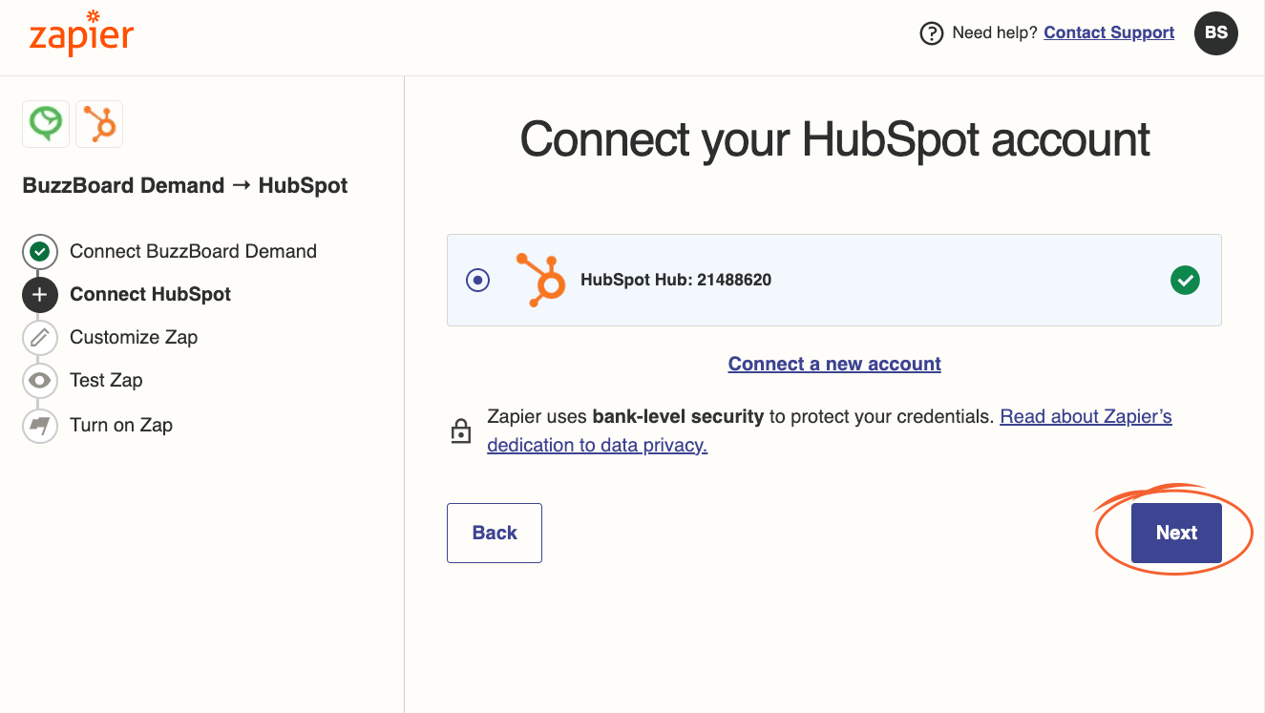
Task: Click the pencil icon for Customize Zap
Action: pyautogui.click(x=39, y=337)
